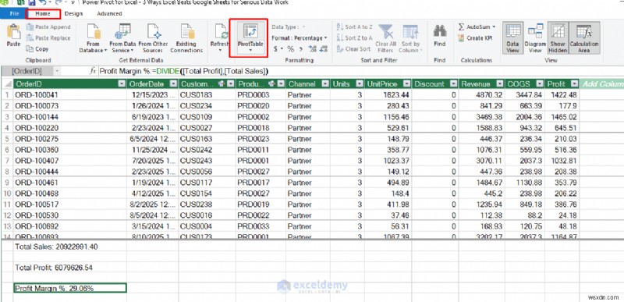Click profit cell 1032.81
This screenshot has height=302, width=624.
pos(562,161)
